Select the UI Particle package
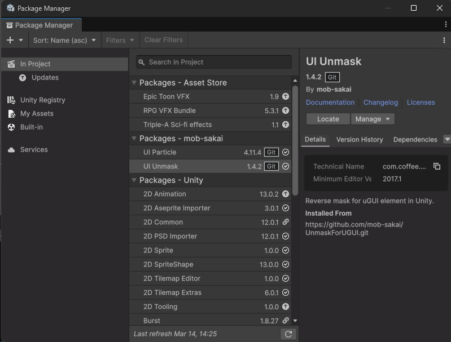451x342 pixels. click(210, 152)
